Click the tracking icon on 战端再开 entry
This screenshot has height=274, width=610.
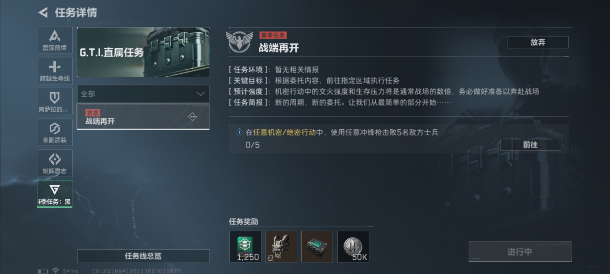coord(193,117)
